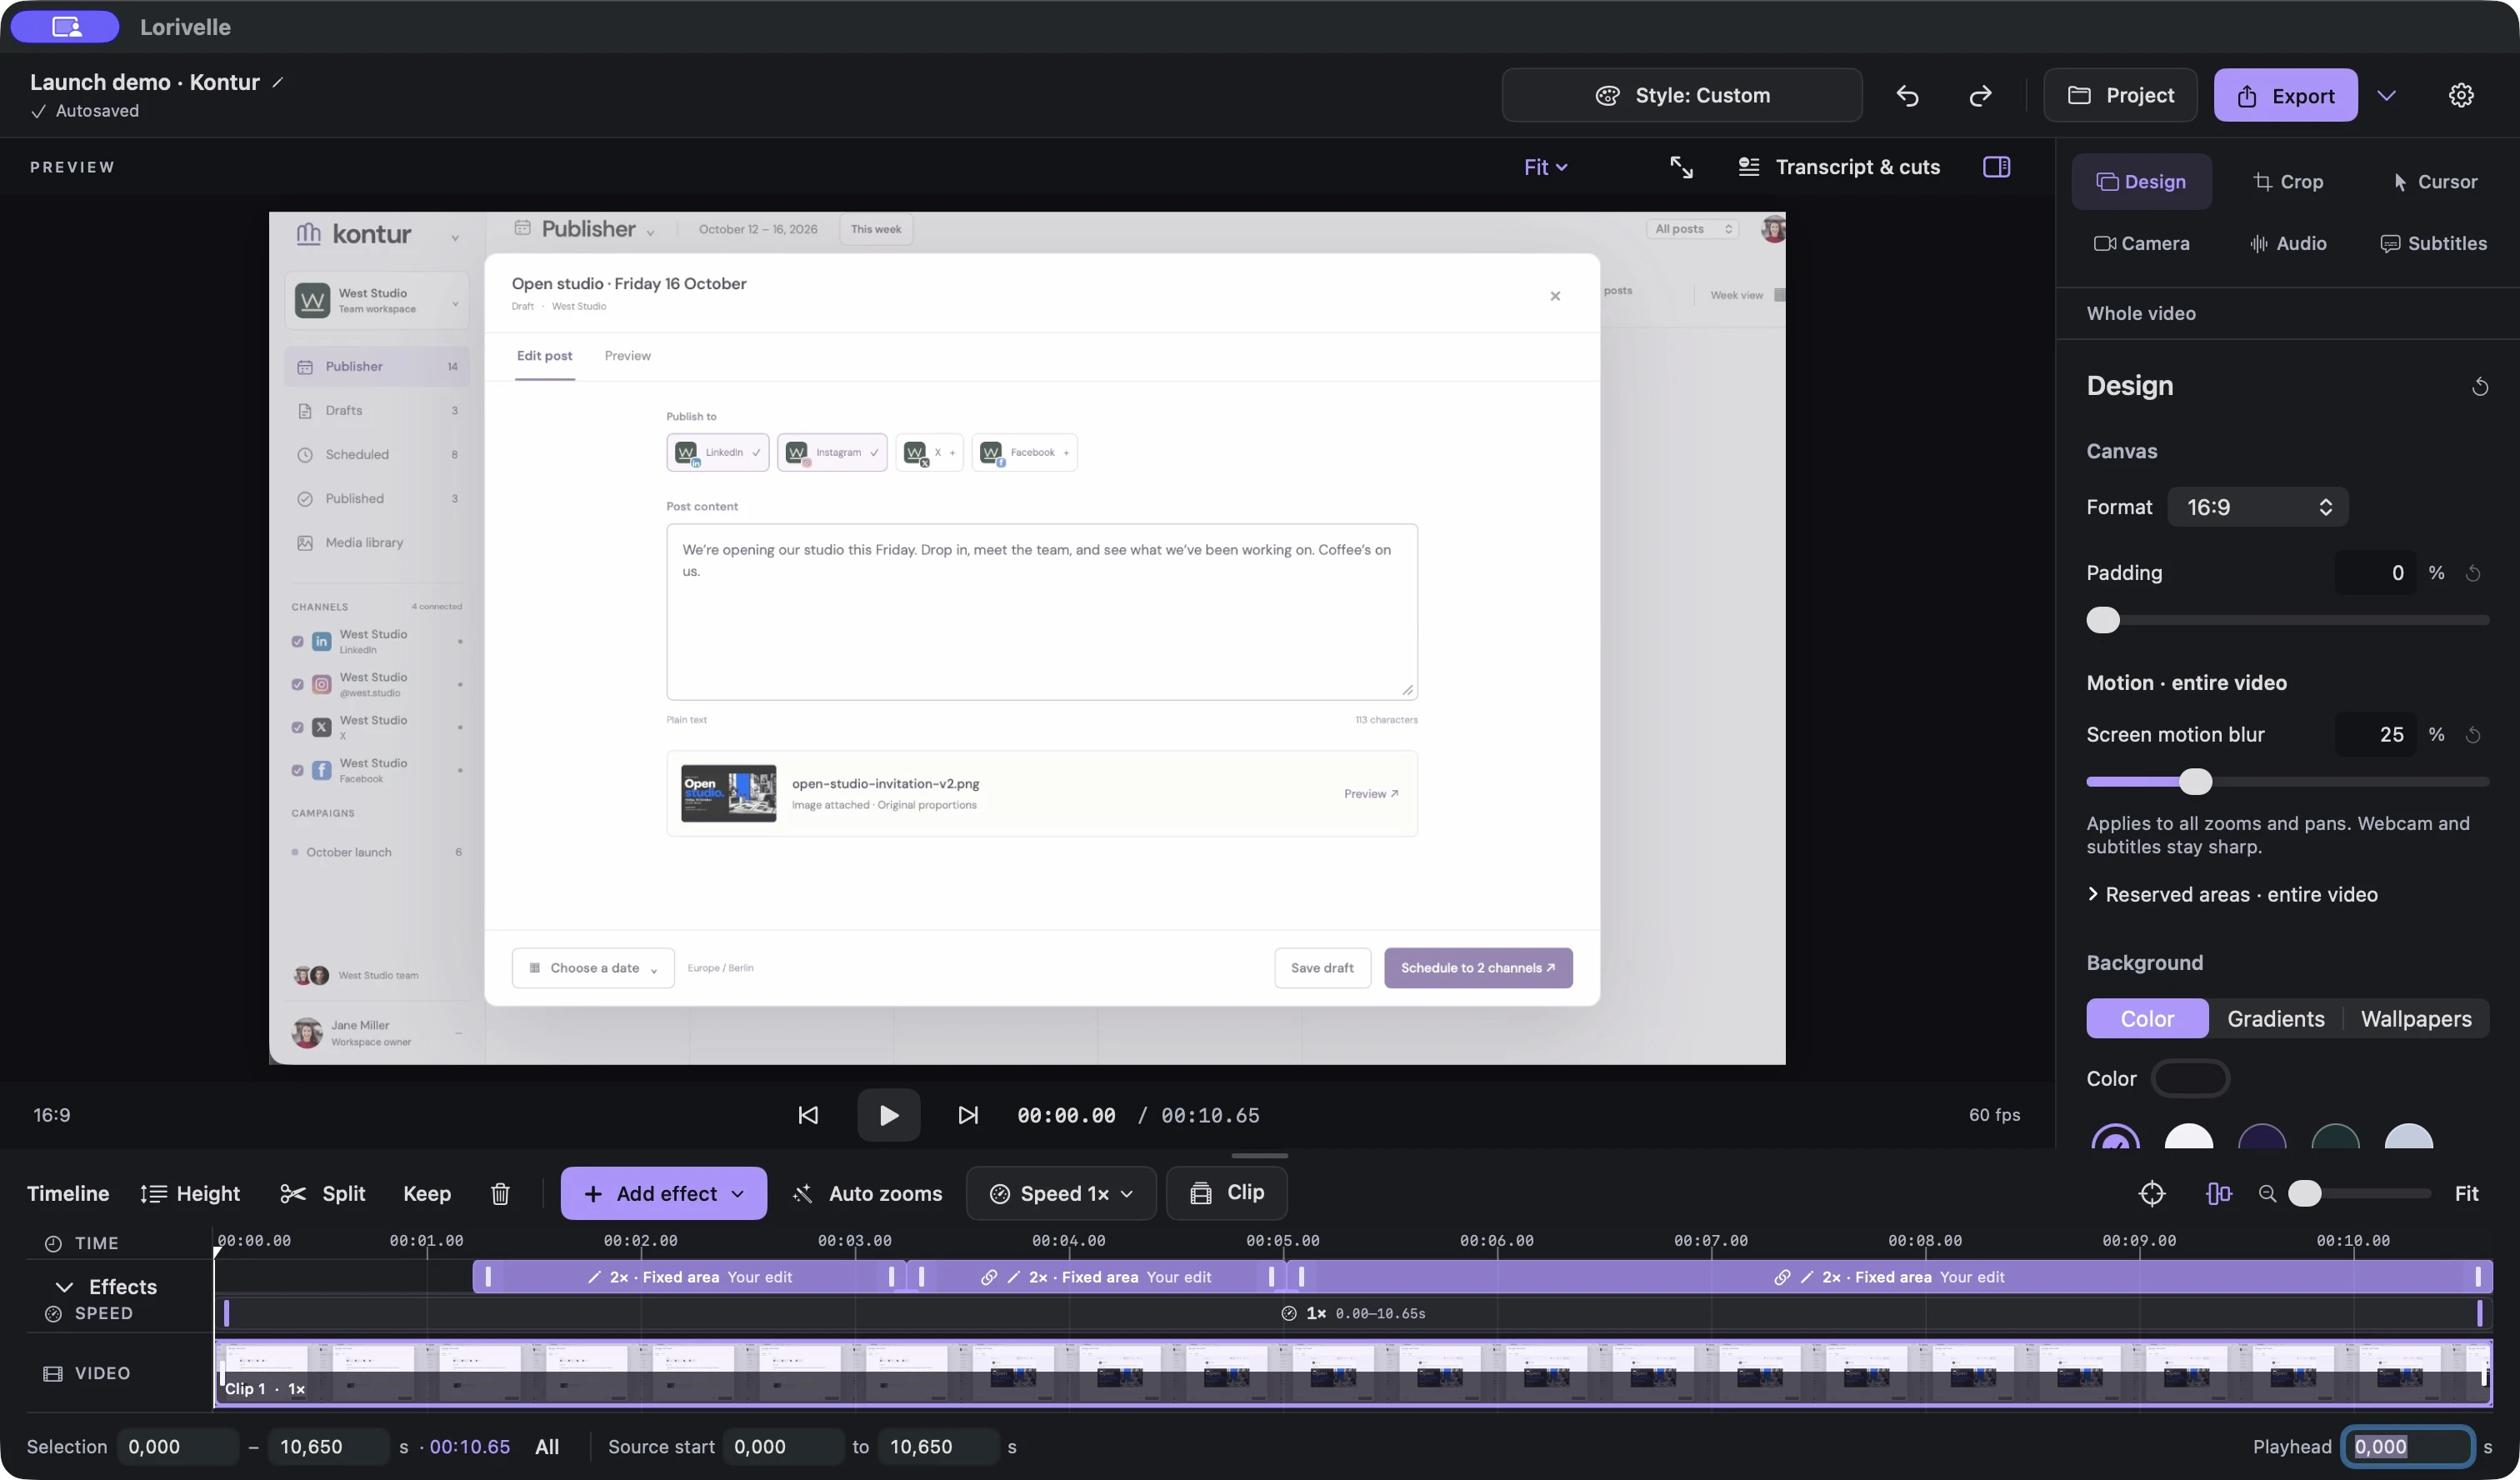Image resolution: width=2520 pixels, height=1480 pixels.
Task: Click the undo arrow icon
Action: [x=1907, y=95]
